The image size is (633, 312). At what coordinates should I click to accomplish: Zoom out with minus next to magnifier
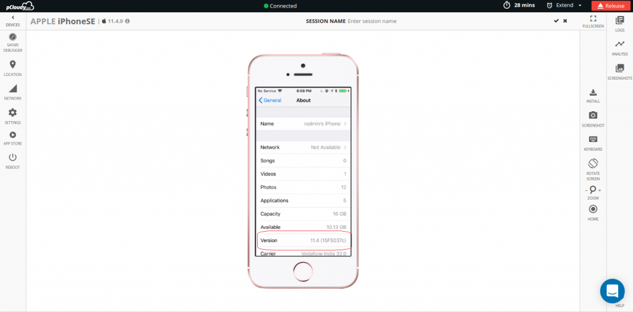(586, 190)
